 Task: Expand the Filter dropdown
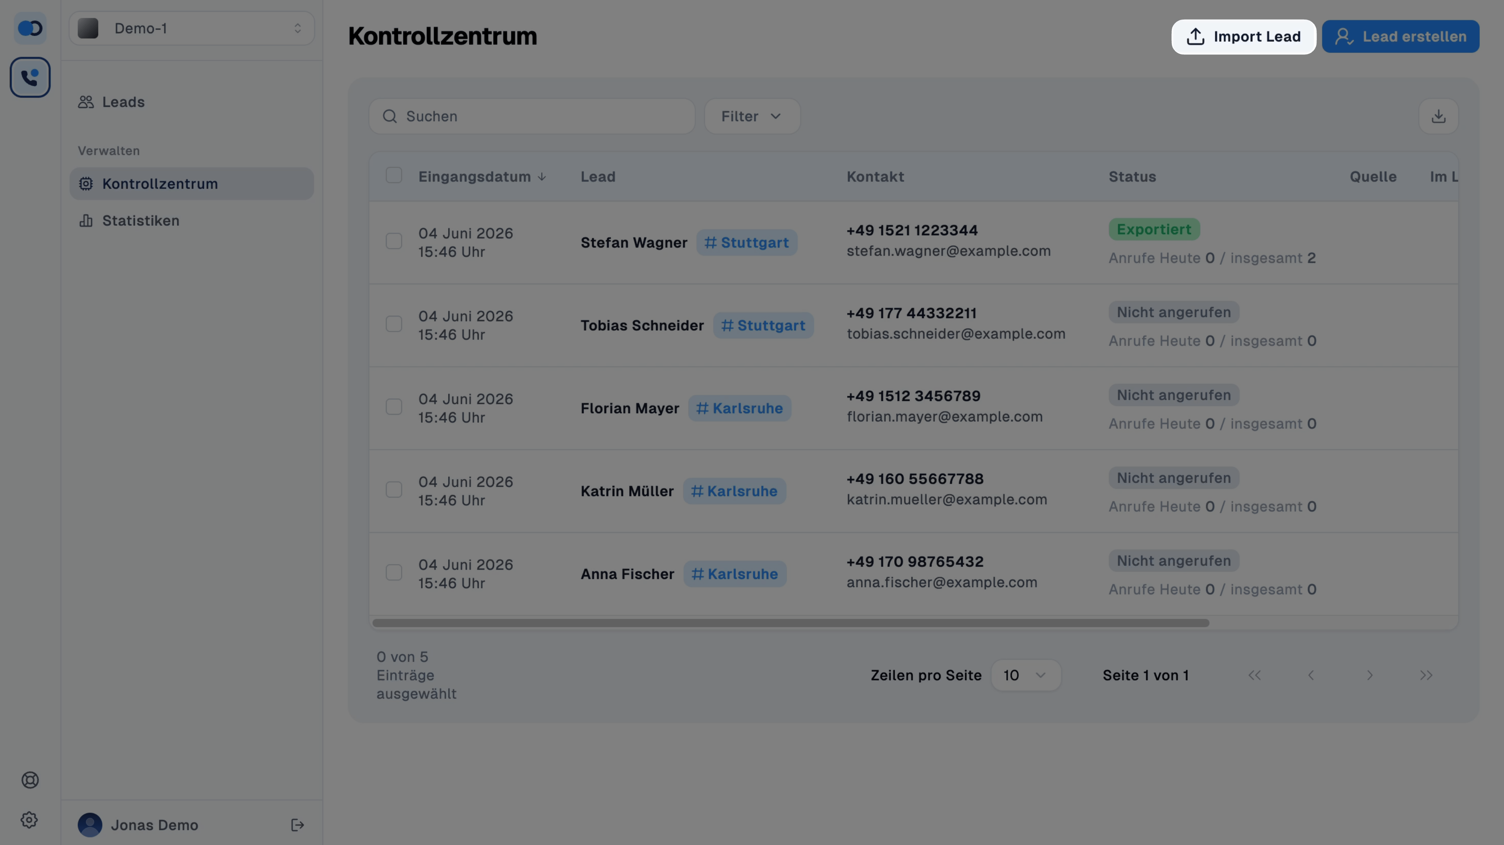click(752, 116)
